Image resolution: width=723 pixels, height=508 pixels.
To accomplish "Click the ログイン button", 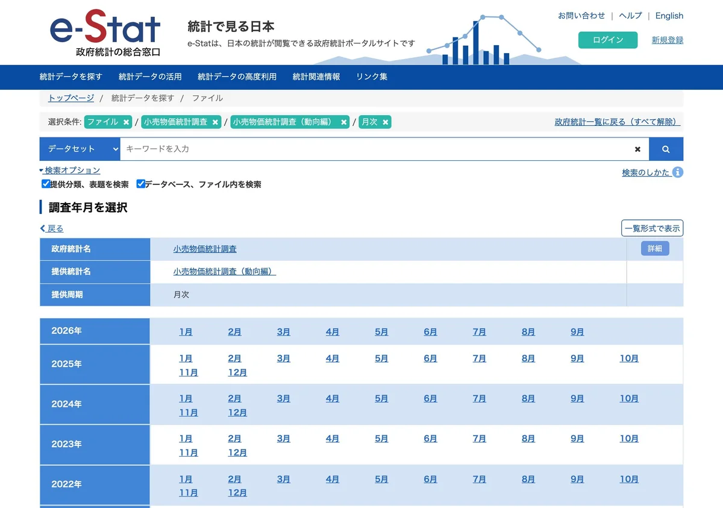I will tap(608, 40).
